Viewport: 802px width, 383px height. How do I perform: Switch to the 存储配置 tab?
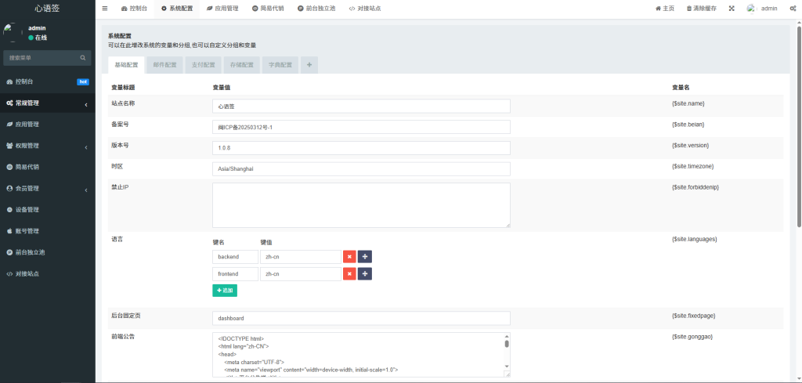[x=241, y=65]
